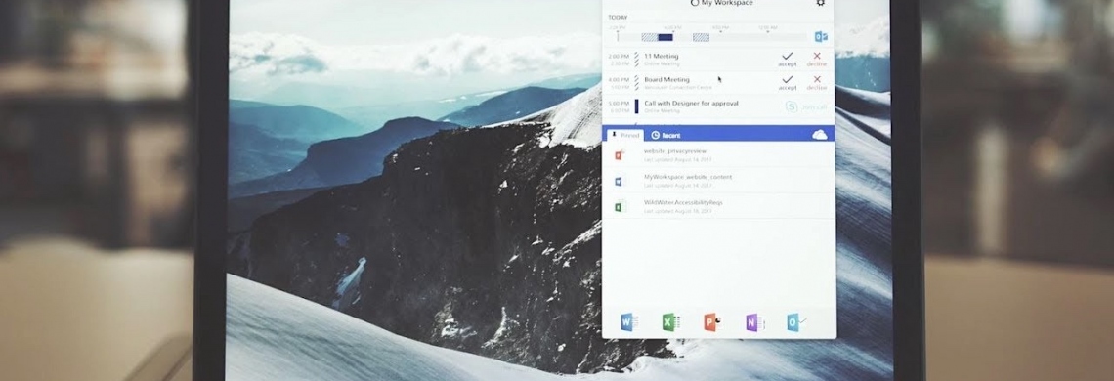Launch OneNote from the bottom app bar
The image size is (1114, 381).
tap(753, 322)
